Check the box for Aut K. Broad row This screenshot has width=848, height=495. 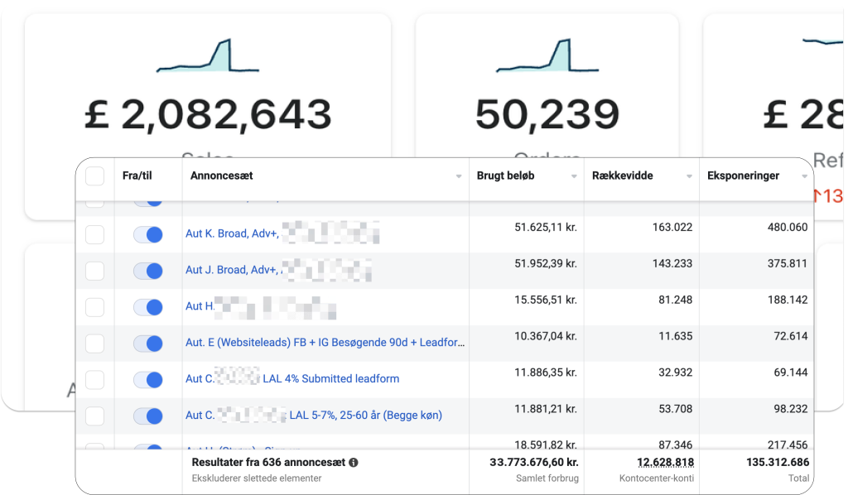(x=95, y=234)
